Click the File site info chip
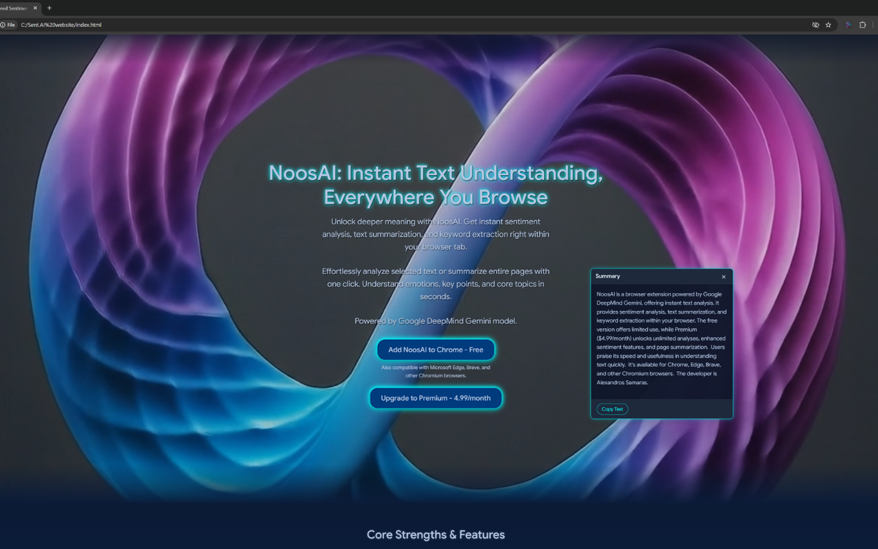 pyautogui.click(x=8, y=25)
